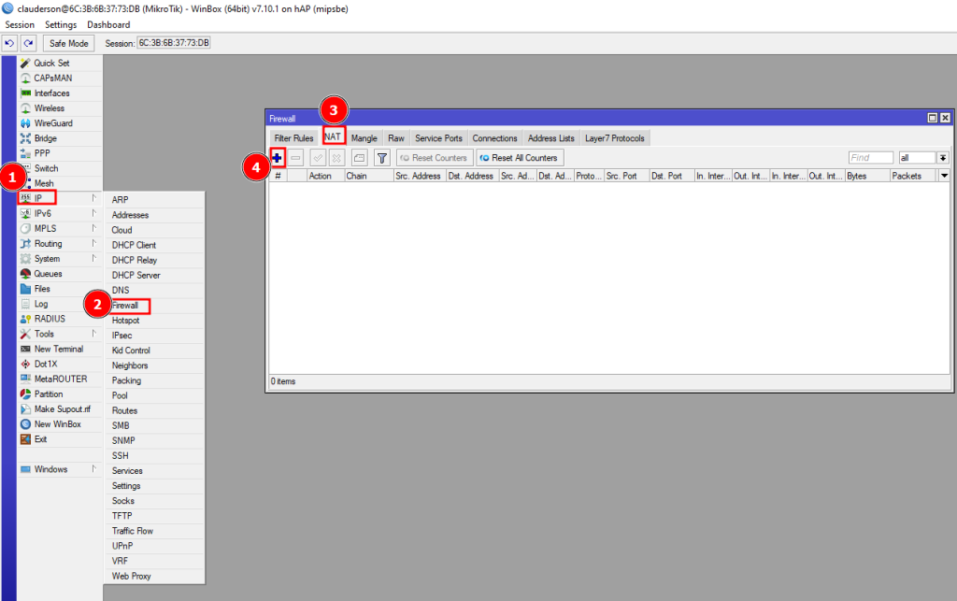Click the blue plus add rule icon

278,158
